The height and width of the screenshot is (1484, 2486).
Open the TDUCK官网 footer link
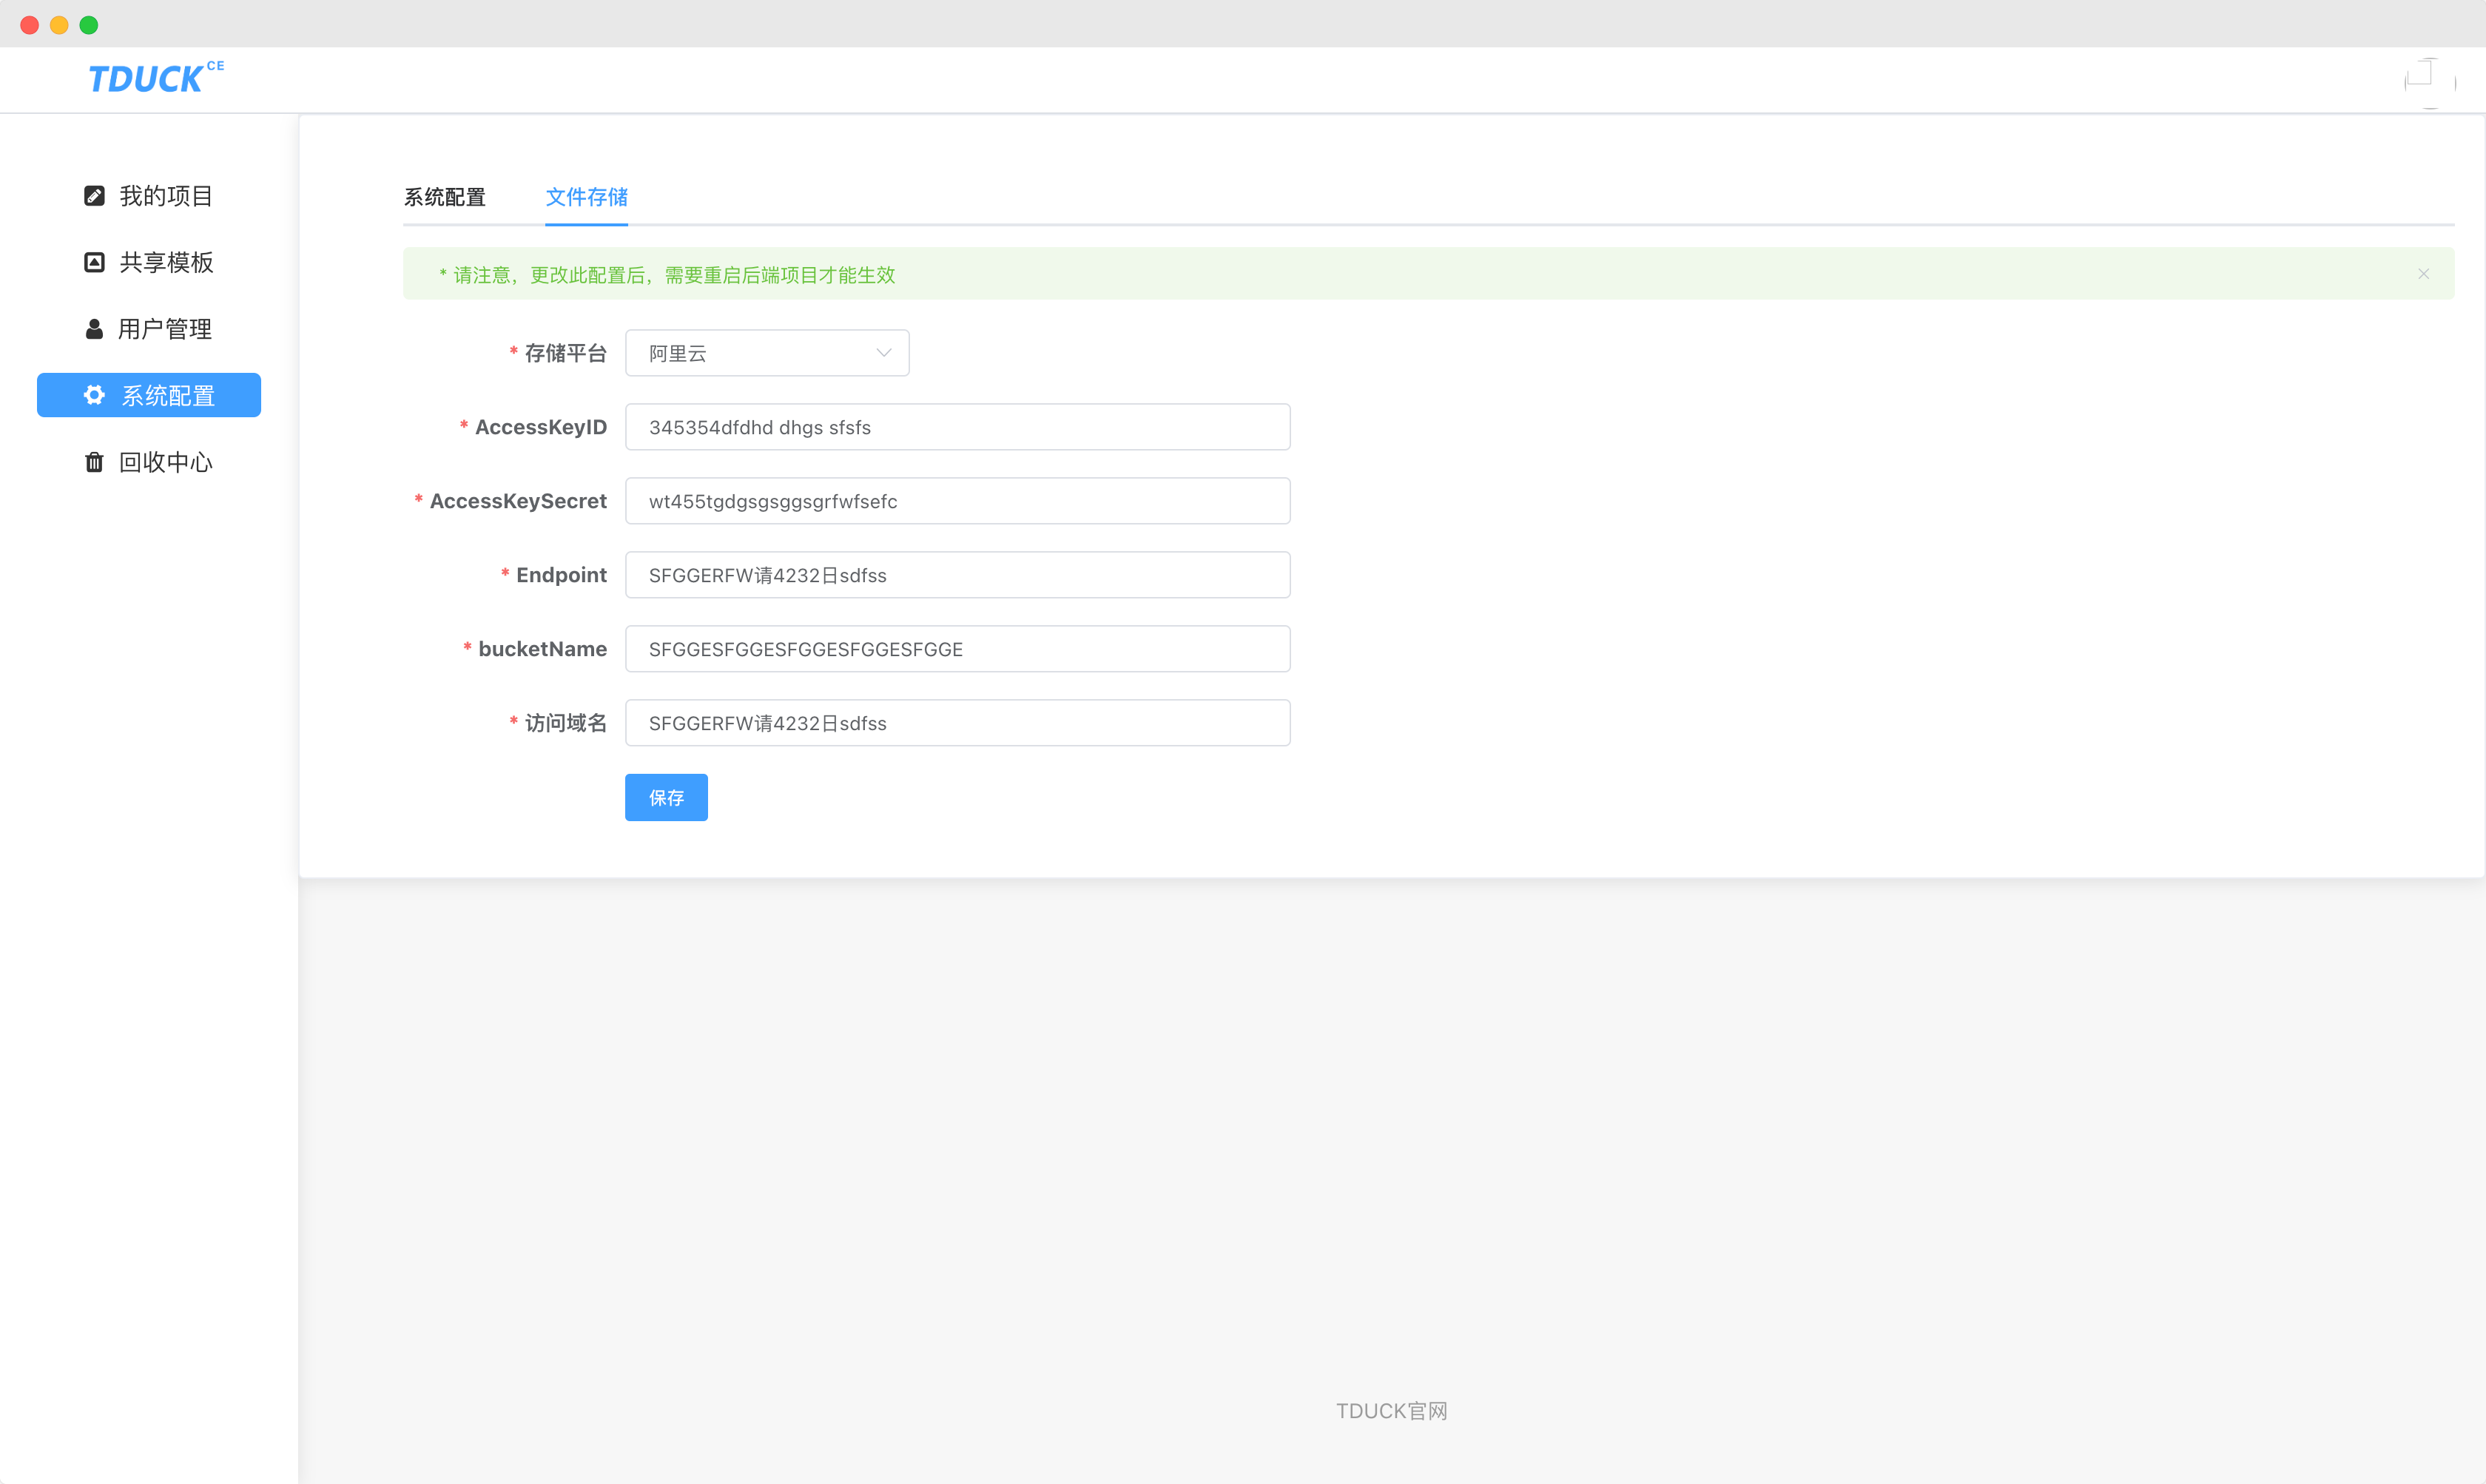click(x=1391, y=1411)
